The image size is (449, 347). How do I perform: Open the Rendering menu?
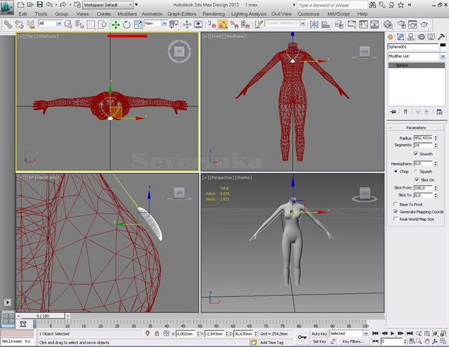(x=213, y=13)
